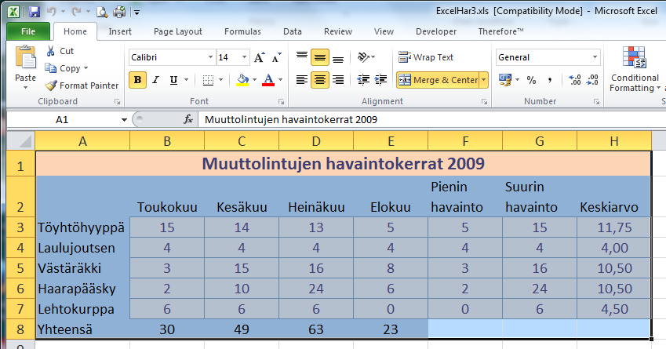Apply Percent Style format
Viewport: 666px width, 349px height.
531,80
